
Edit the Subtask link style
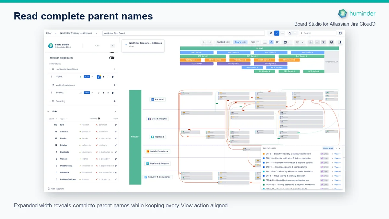tap(116, 132)
